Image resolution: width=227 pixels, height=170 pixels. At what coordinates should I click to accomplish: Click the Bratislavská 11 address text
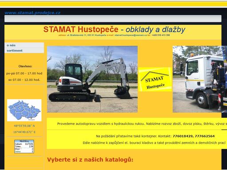tap(86, 35)
